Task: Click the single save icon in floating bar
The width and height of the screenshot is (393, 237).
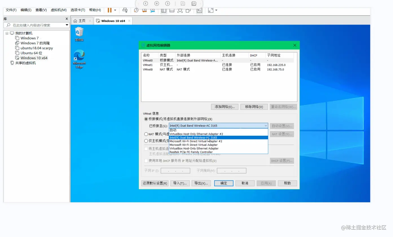Action: click(183, 4)
